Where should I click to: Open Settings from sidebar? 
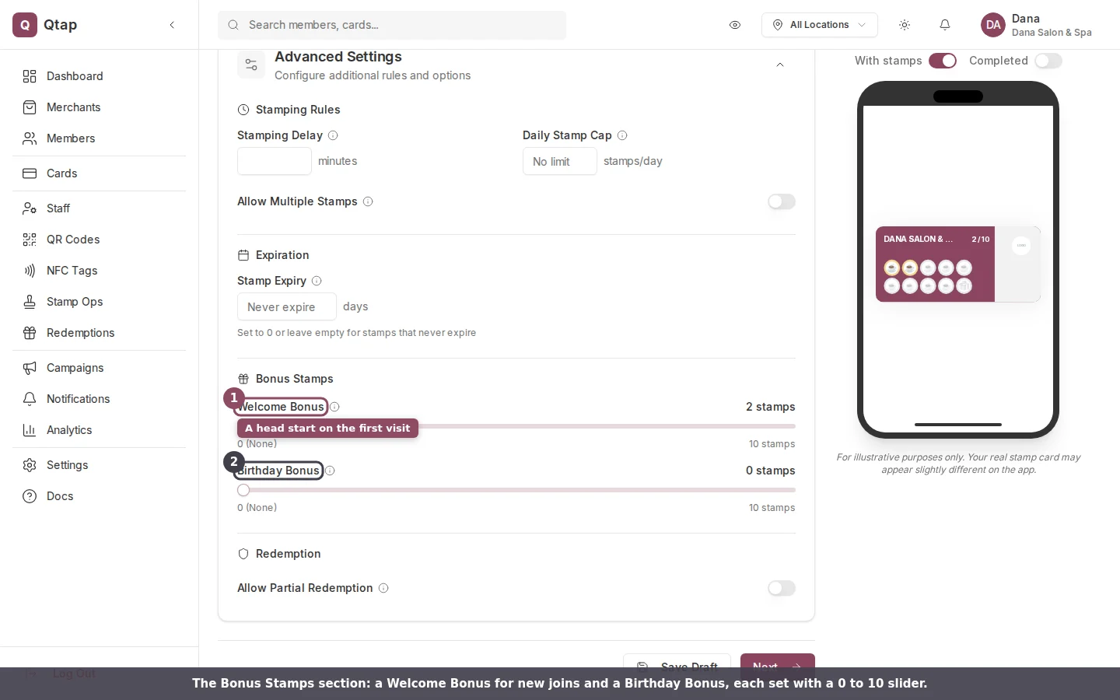pos(99,465)
